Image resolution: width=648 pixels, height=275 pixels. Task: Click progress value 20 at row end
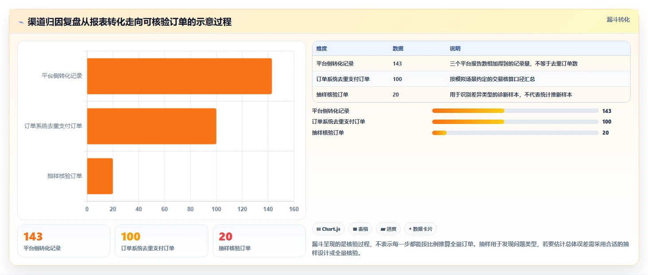pyautogui.click(x=605, y=133)
